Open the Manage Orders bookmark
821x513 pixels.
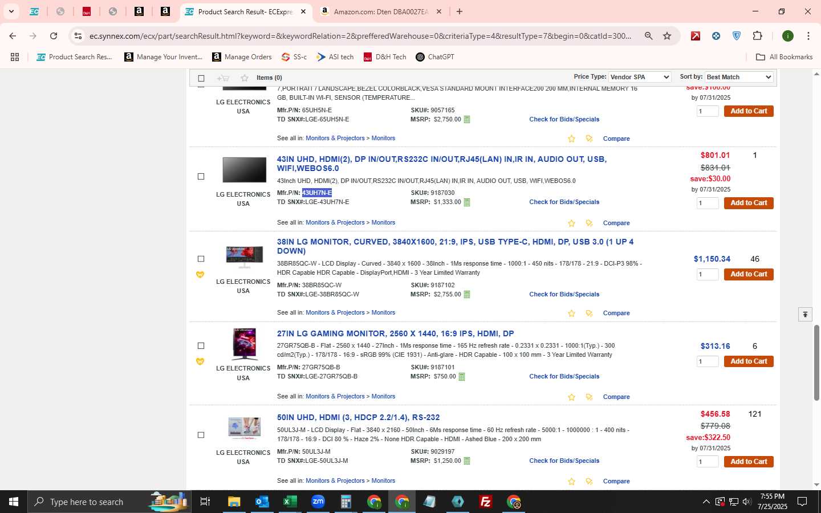242,57
